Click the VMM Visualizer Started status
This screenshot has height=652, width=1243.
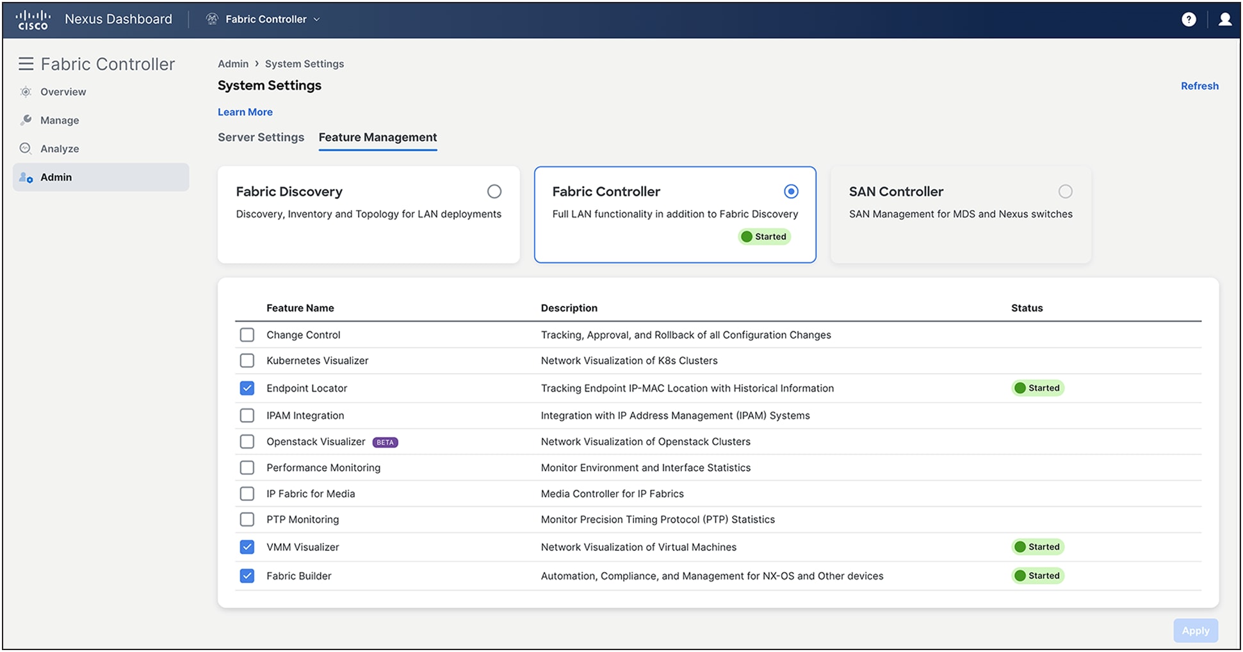(x=1037, y=547)
